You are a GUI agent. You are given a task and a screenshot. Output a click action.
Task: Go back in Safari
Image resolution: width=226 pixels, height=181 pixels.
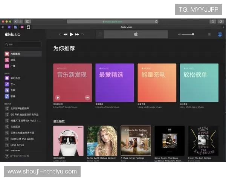16,21
